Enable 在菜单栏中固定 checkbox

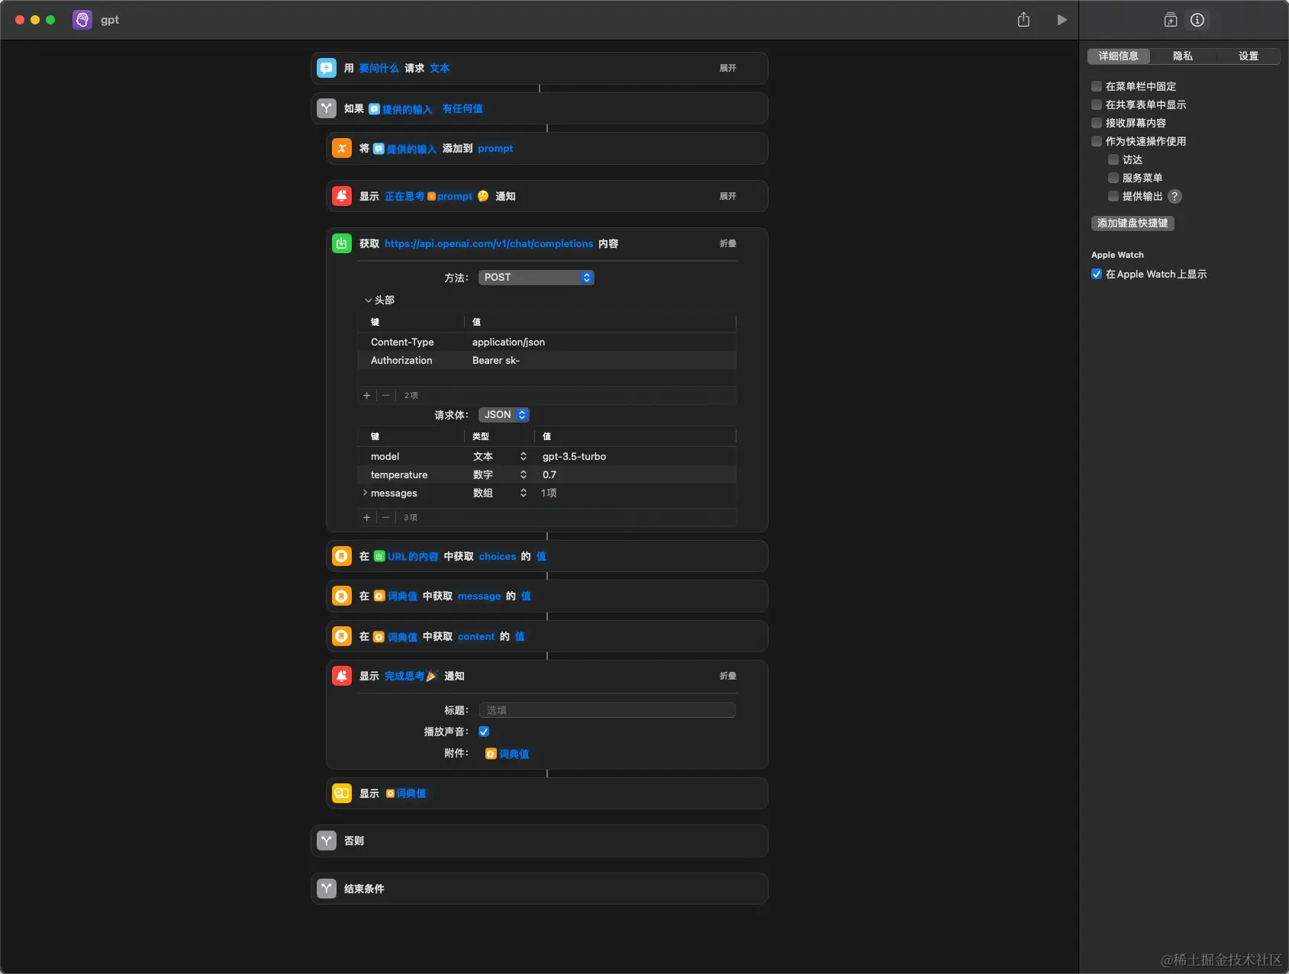(x=1097, y=86)
